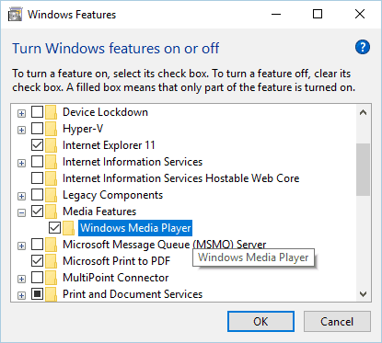Click the Device Lockdown folder icon

51,112
